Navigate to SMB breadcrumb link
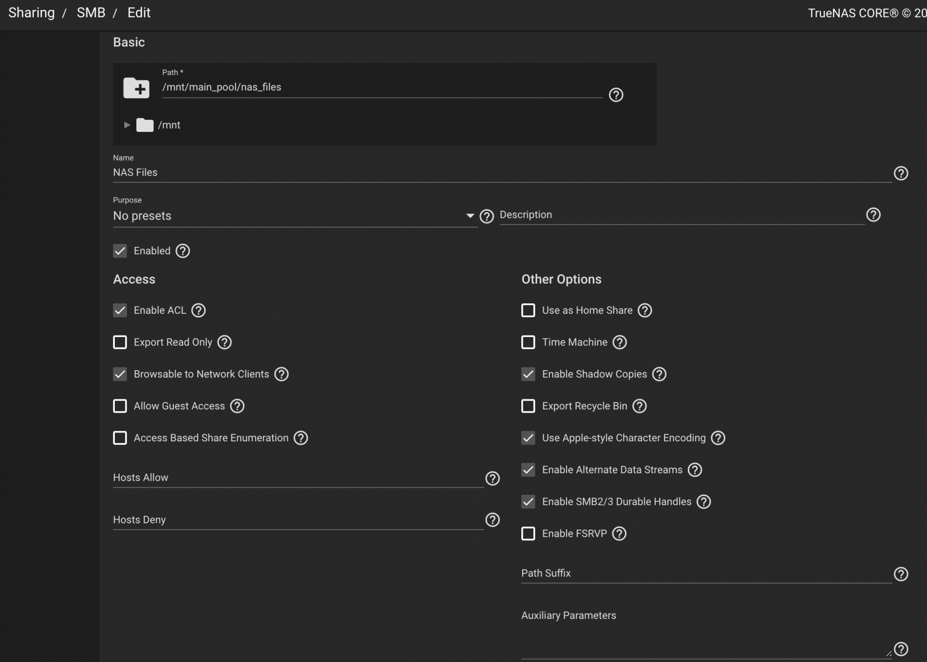The width and height of the screenshot is (927, 662). [91, 13]
